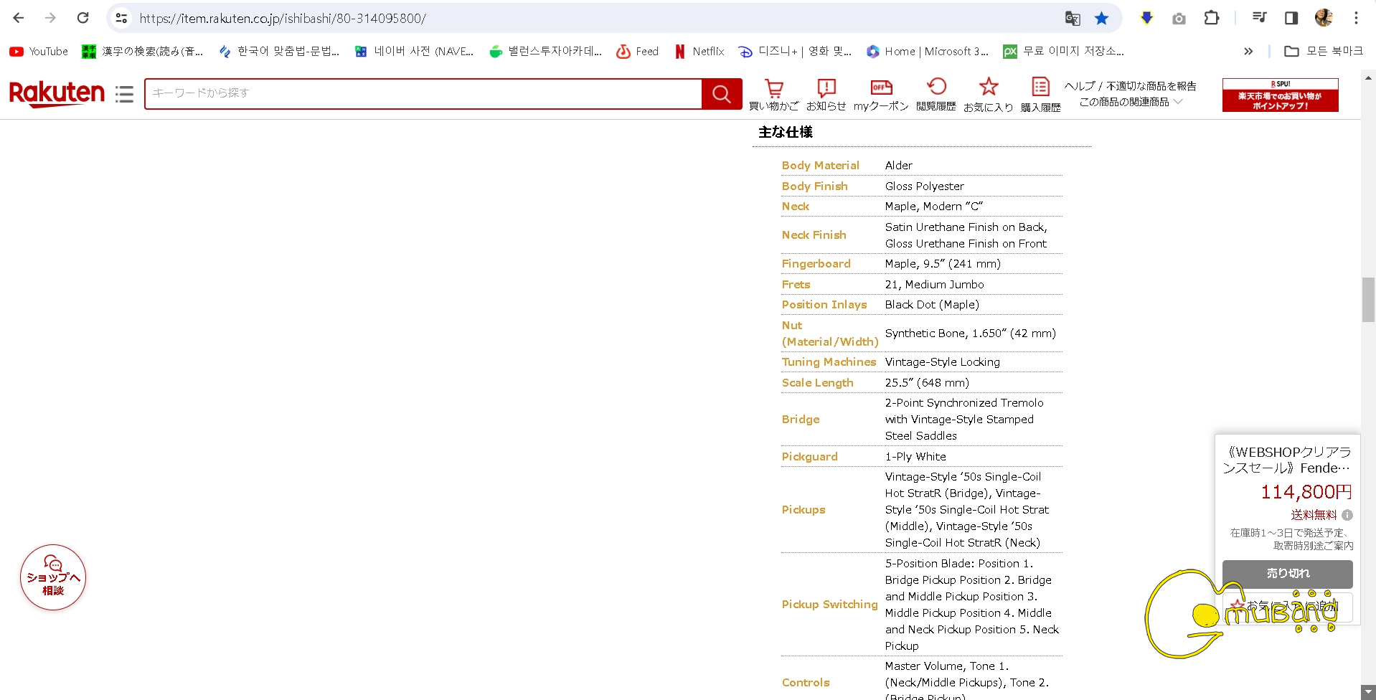Bookmark this page with star icon
The image size is (1376, 700).
1102,19
